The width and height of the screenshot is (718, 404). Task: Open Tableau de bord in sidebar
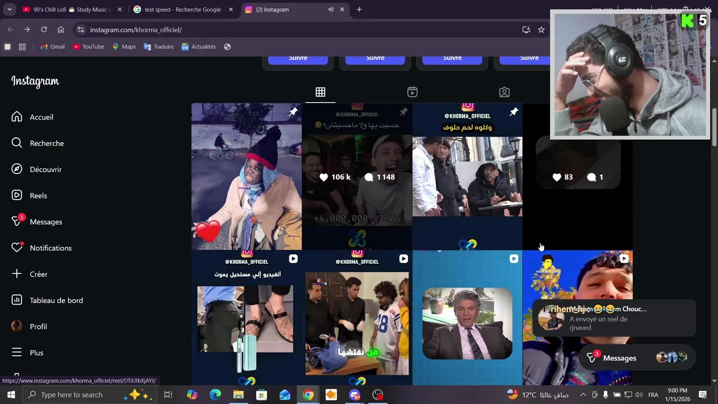pos(48,300)
